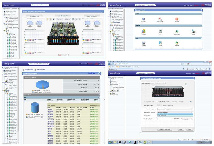Click Reset button in Storage Configuration Wizard
This screenshot has width=214, height=146.
[181, 130]
